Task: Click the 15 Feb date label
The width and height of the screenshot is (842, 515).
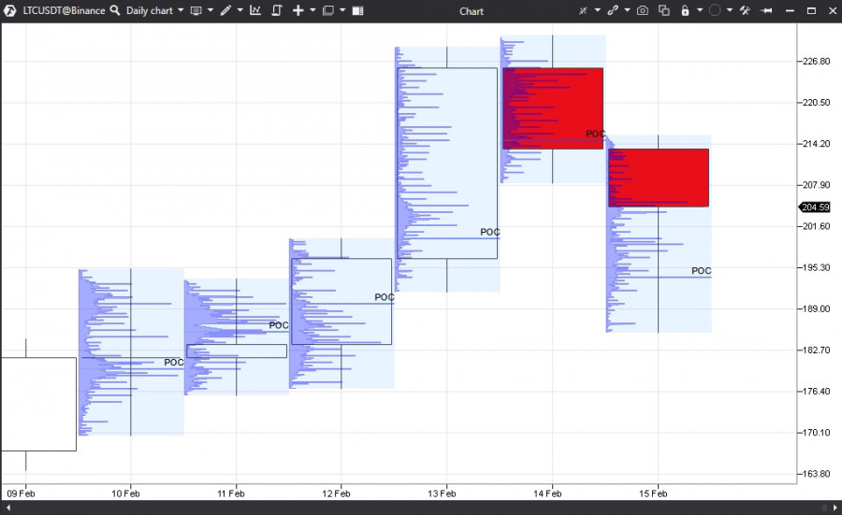Action: pyautogui.click(x=653, y=494)
